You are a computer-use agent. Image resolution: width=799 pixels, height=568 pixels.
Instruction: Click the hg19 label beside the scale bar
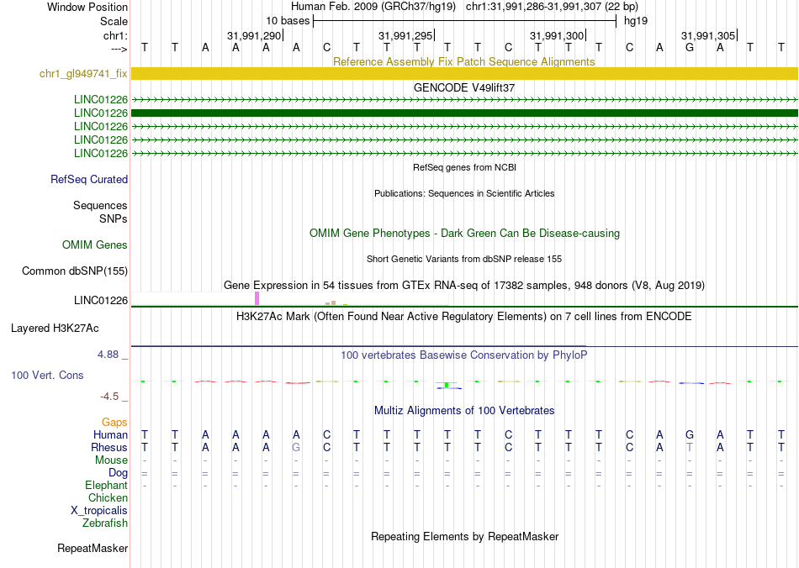coord(636,21)
